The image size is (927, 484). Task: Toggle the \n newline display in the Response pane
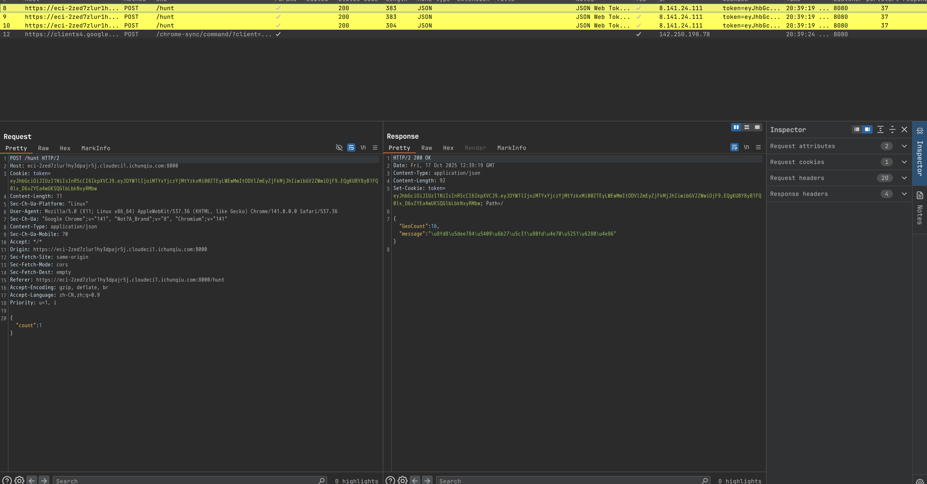pyautogui.click(x=746, y=147)
